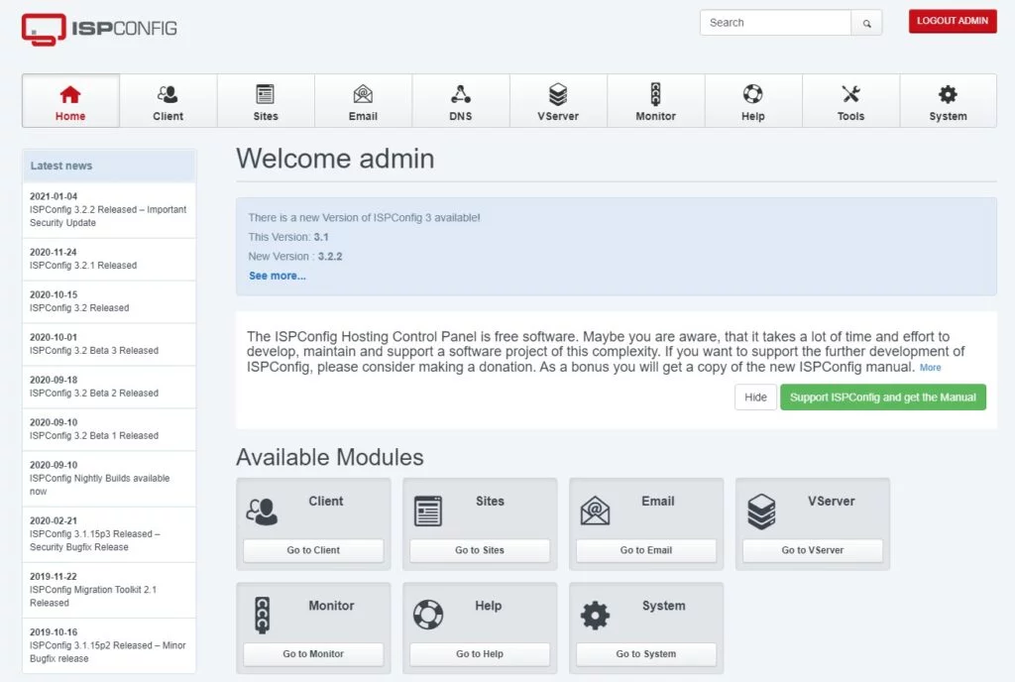1015x682 pixels.
Task: Click the Sites server icon
Action: pyautogui.click(x=265, y=94)
